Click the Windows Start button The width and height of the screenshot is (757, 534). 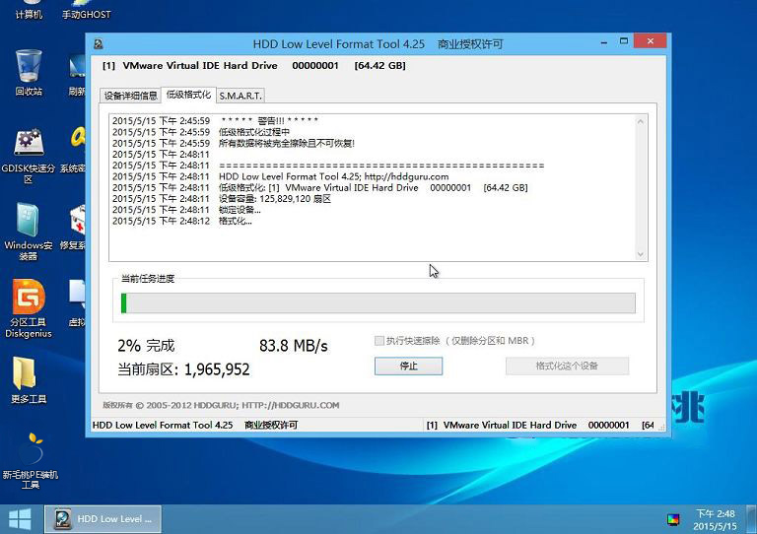(x=20, y=519)
